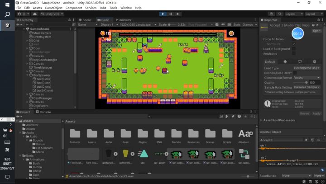
Task: Enable the Load In Background checkbox
Action: coord(293,48)
